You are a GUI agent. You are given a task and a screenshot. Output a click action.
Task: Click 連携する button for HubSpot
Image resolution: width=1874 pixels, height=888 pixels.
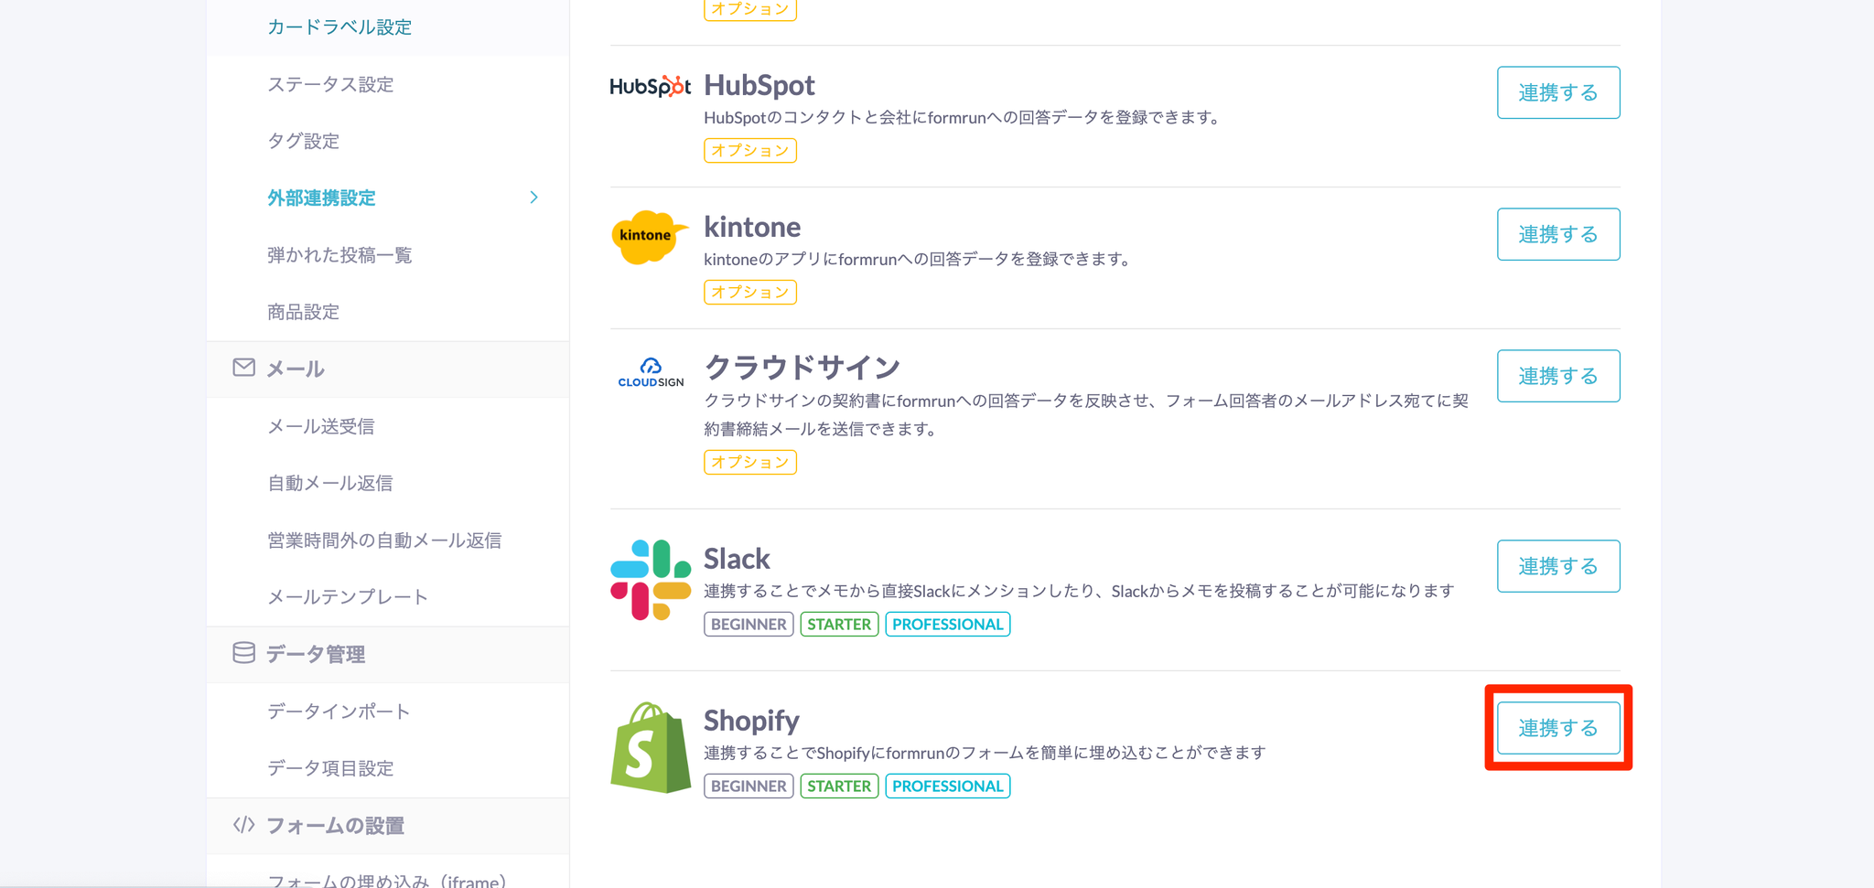coord(1557,92)
